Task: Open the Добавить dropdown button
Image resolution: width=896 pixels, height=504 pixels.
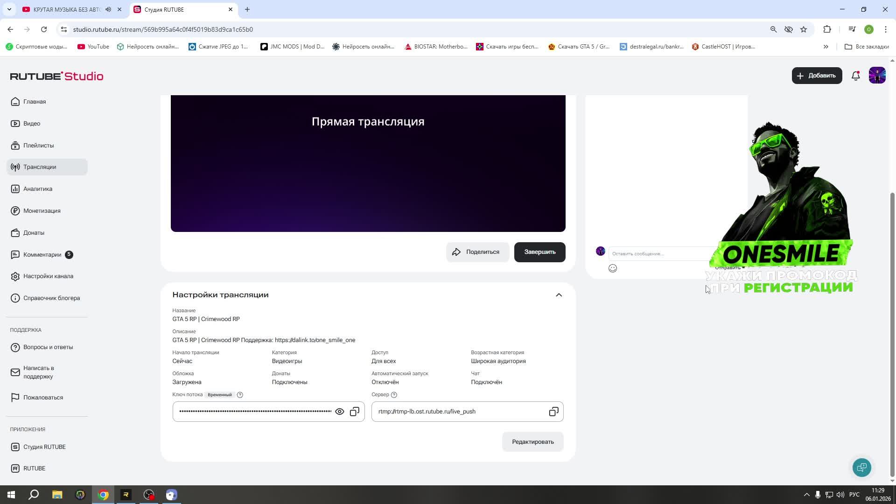Action: tap(817, 76)
